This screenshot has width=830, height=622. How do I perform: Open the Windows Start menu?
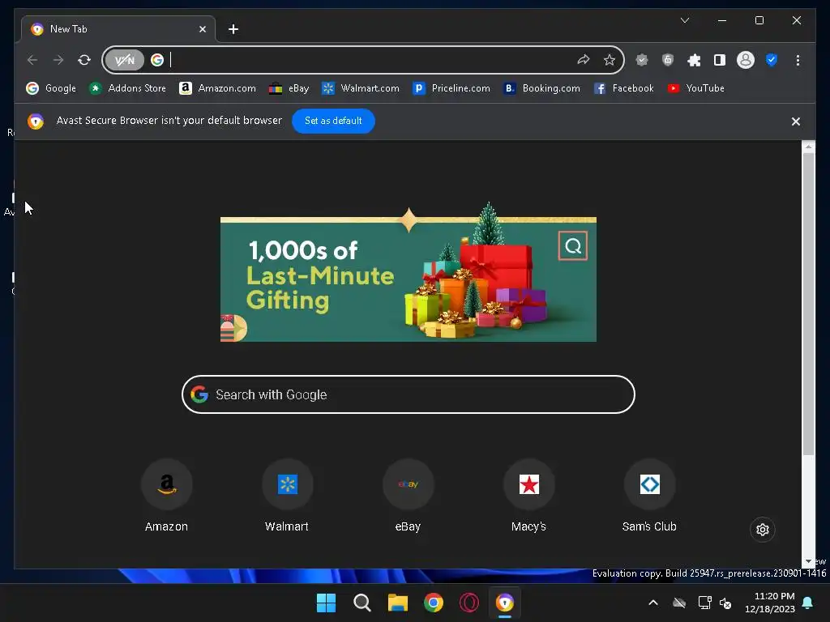pos(326,603)
